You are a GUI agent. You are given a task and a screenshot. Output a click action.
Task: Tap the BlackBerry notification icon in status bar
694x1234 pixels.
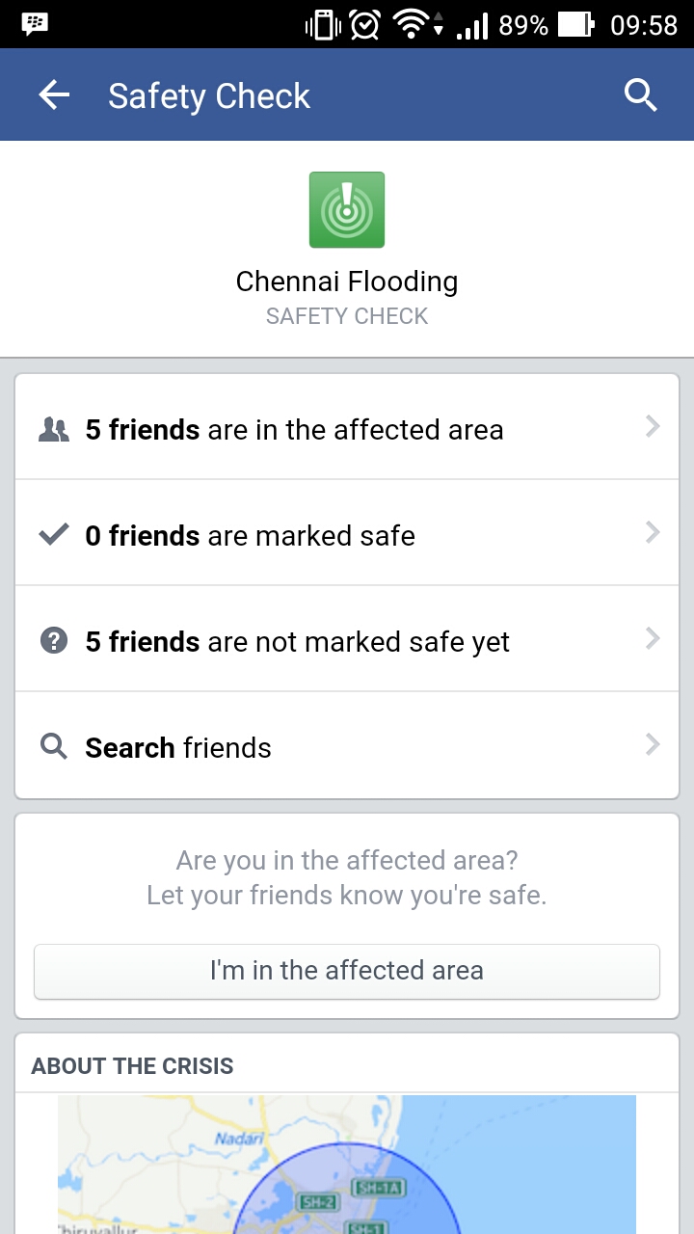36,24
